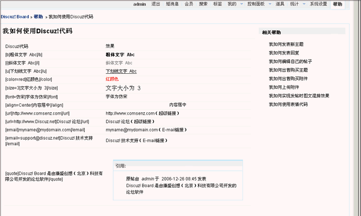The height and width of the screenshot is (216, 361).
Task: Open help topic 我如何出售购买附件
Action: 288,79
